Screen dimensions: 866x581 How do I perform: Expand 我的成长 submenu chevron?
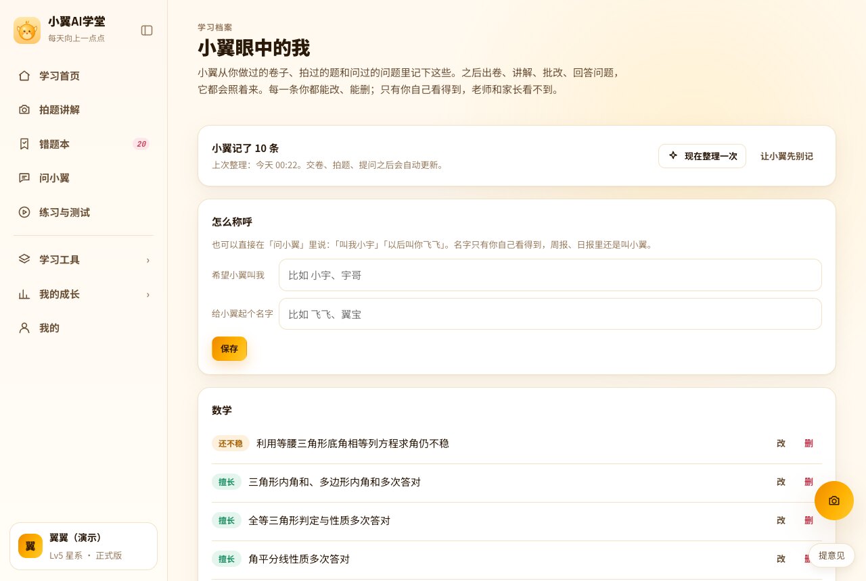click(148, 295)
